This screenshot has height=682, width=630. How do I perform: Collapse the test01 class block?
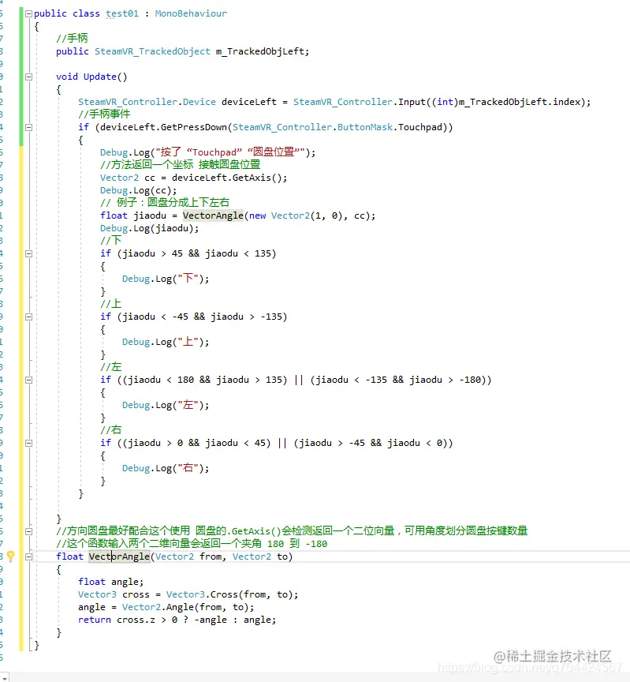point(28,13)
